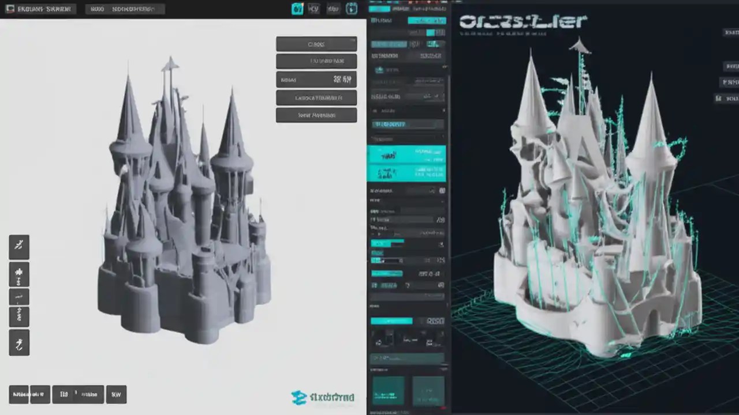The image size is (739, 415).
Task: Select the top tool in the left toolbar
Action: pyautogui.click(x=19, y=246)
